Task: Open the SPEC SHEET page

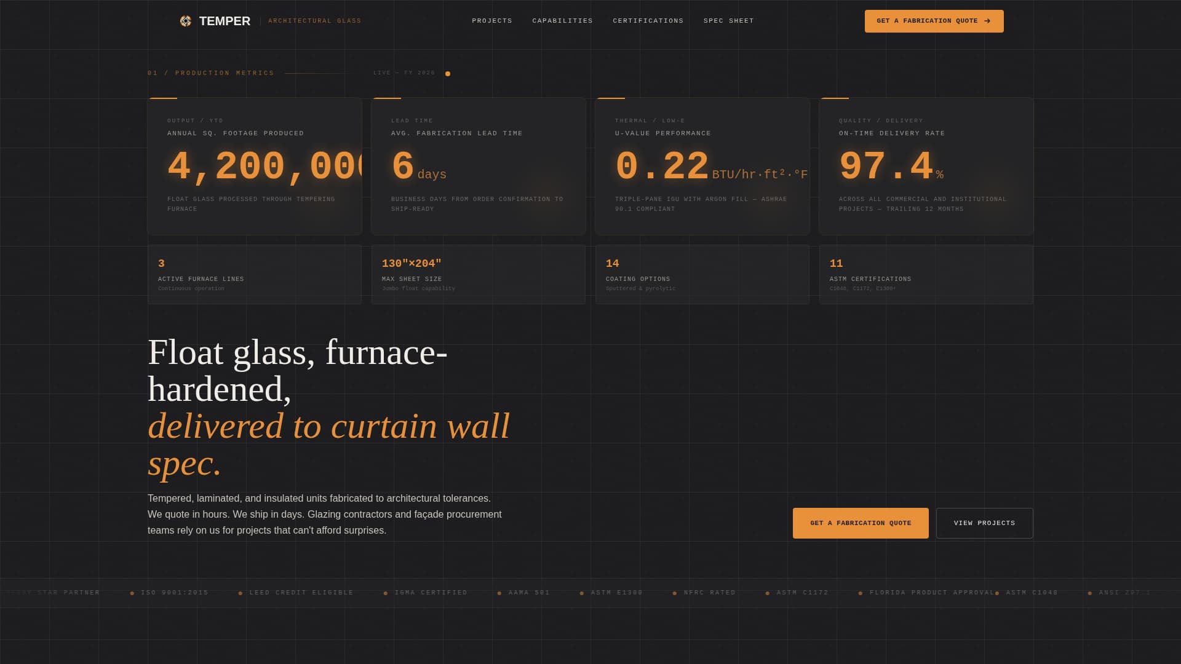Action: pyautogui.click(x=728, y=20)
